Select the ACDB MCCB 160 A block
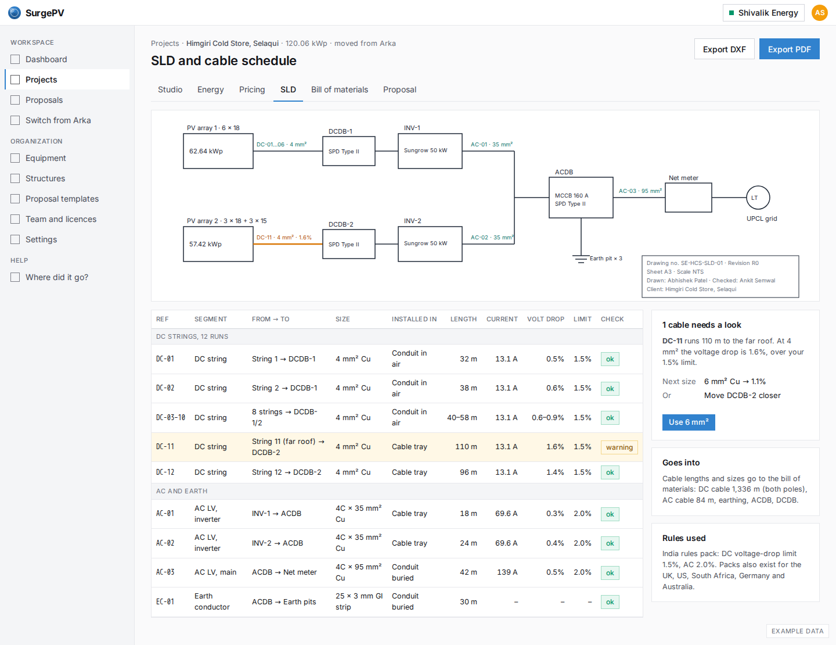 point(581,198)
